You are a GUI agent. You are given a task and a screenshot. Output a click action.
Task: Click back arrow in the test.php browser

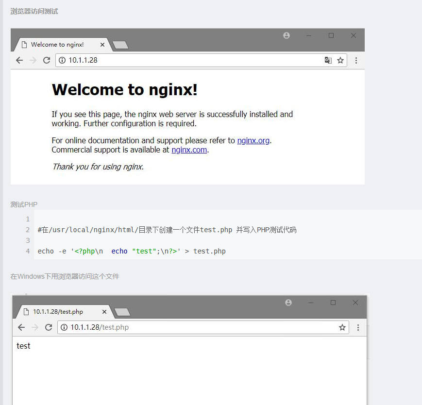21,327
